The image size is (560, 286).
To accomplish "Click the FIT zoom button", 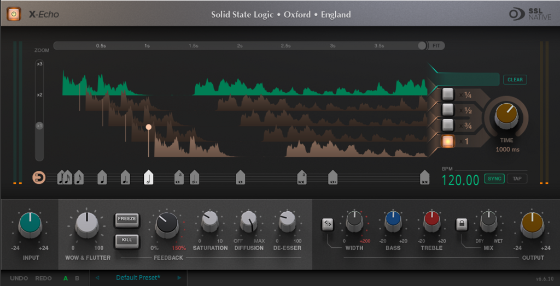I will click(436, 46).
